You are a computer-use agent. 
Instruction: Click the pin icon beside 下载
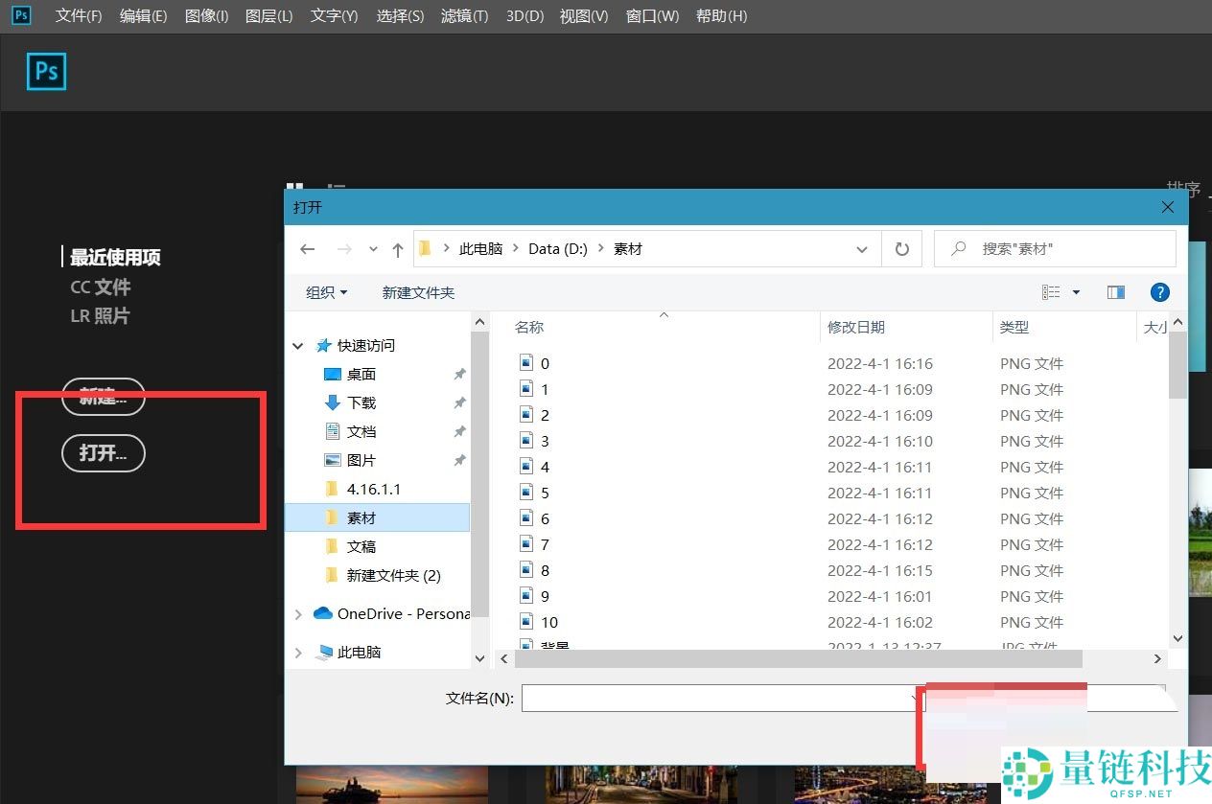[x=459, y=402]
